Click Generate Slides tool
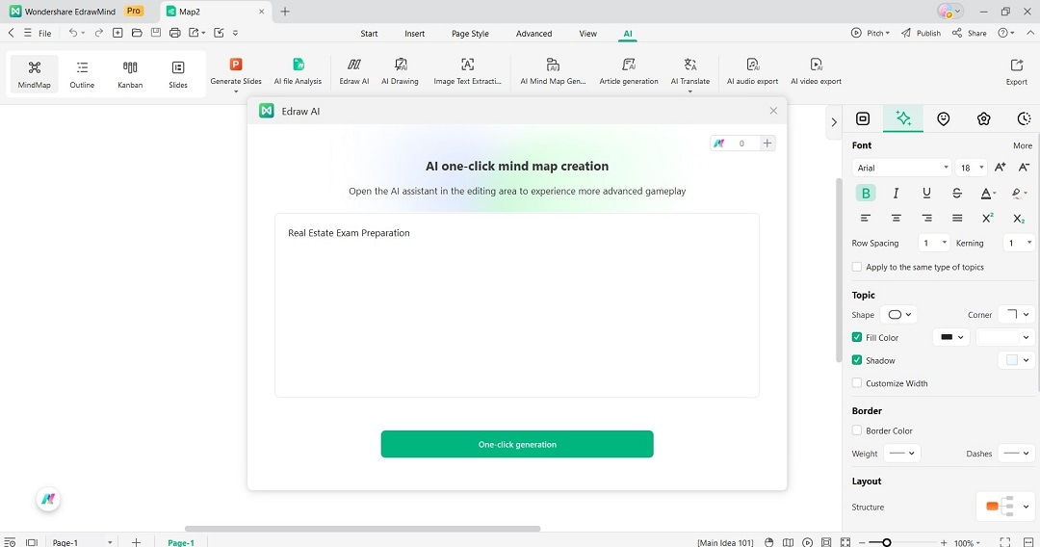Screen dimensions: 1040x547 tap(236, 73)
